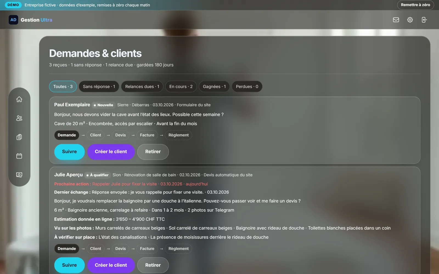This screenshot has height=274, width=439.
Task: Select the Toutes · 3 filter tab
Action: pos(63,87)
